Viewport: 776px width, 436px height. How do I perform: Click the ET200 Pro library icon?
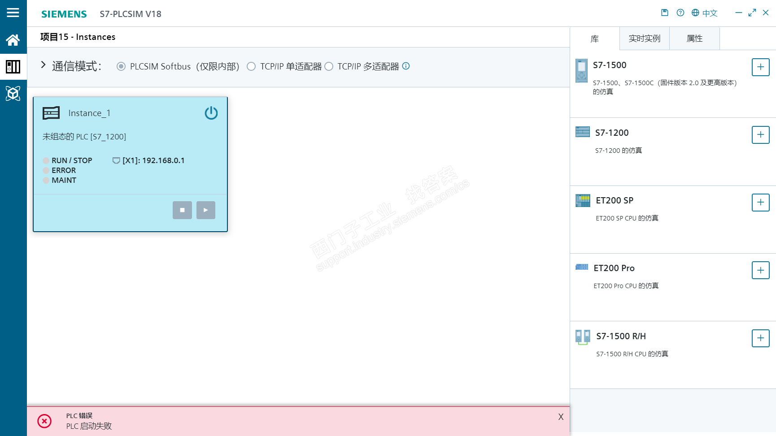point(582,267)
